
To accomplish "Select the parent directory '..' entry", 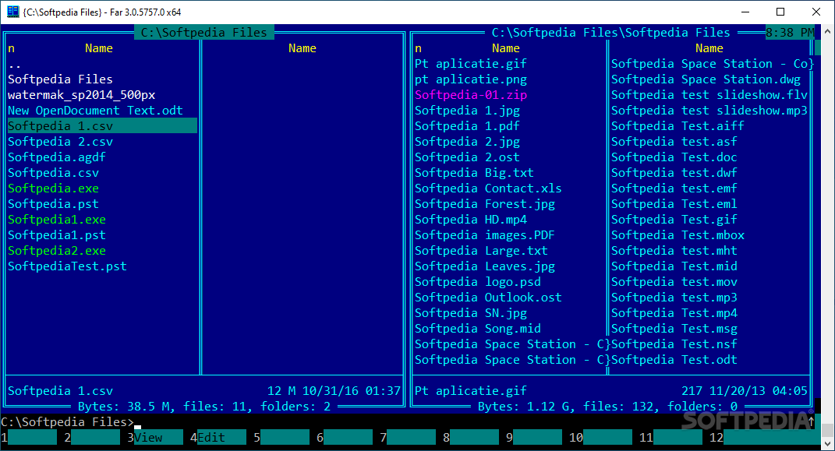I will [x=14, y=64].
